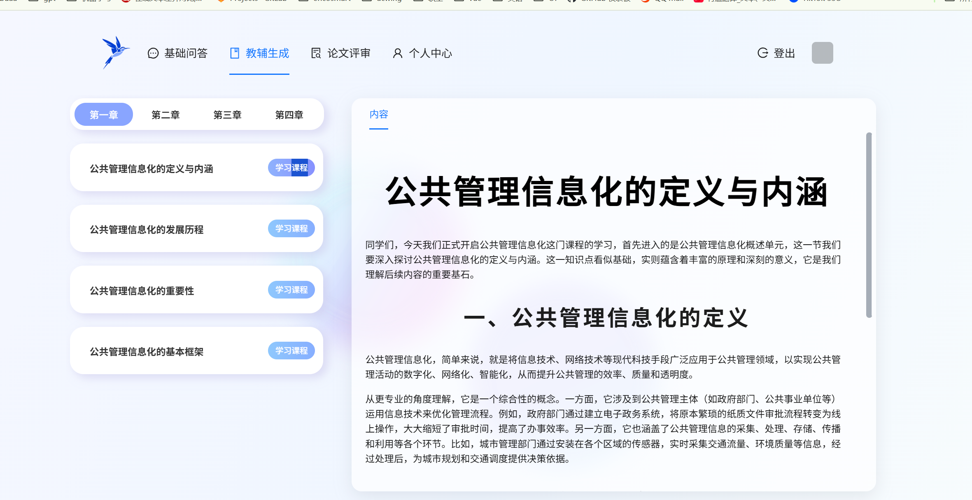Click 登出 to log out
Screen dimensions: 972x500
784,53
